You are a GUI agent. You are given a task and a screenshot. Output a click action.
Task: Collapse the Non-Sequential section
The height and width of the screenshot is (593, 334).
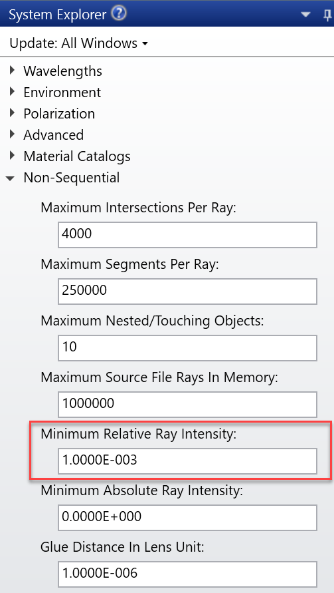pos(11,178)
